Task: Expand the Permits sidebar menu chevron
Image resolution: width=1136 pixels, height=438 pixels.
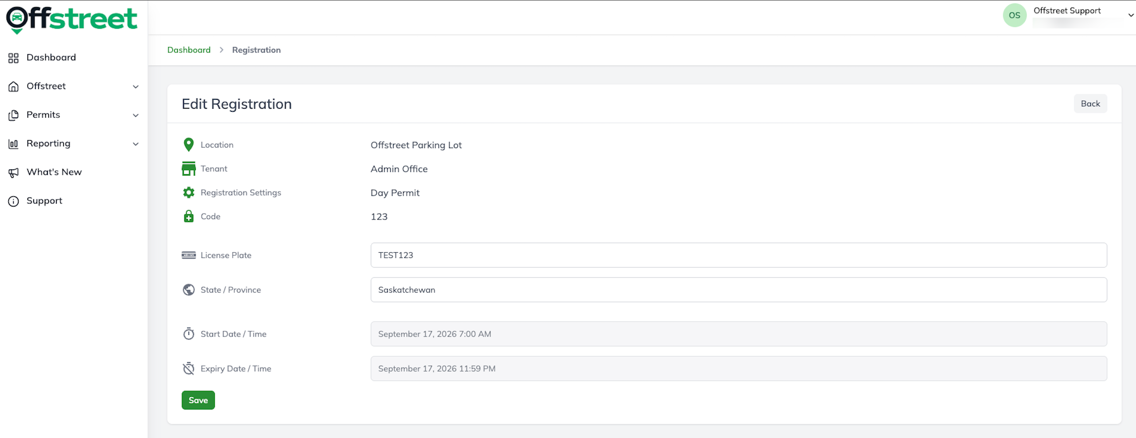Action: point(136,115)
